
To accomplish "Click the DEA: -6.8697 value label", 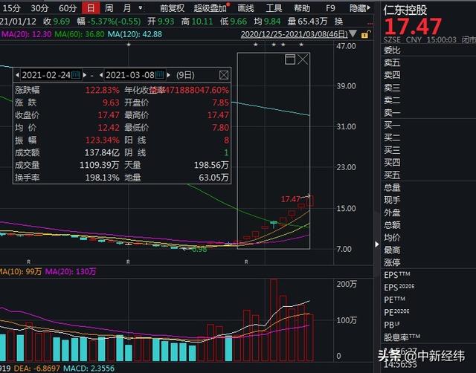I will tap(37, 369).
